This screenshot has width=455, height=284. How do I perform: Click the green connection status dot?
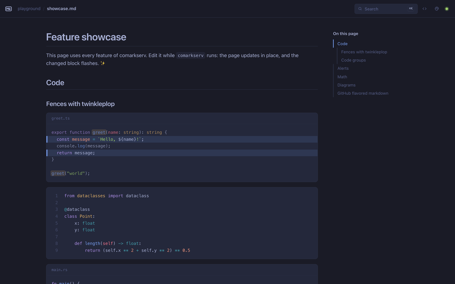point(447,9)
